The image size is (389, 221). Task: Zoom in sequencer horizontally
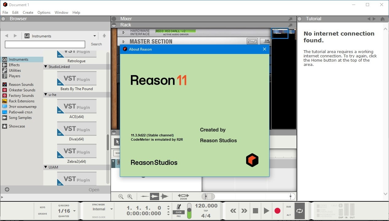pos(130,196)
